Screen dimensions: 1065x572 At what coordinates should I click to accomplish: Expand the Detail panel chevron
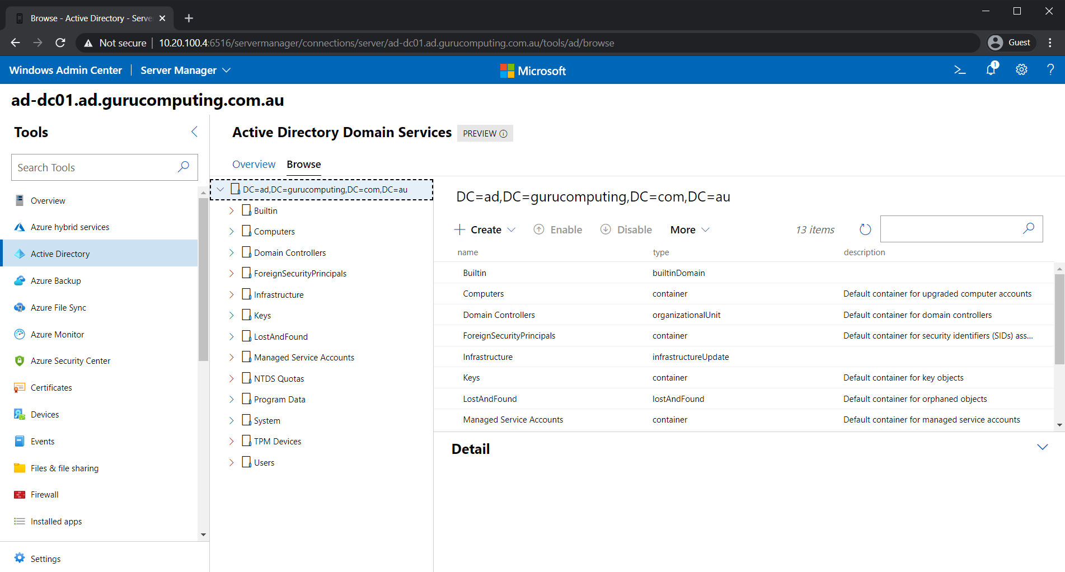[1042, 447]
